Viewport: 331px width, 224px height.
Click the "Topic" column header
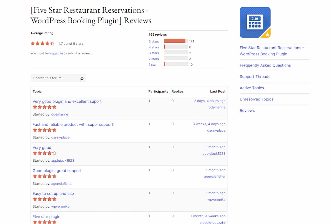pyautogui.click(x=37, y=91)
